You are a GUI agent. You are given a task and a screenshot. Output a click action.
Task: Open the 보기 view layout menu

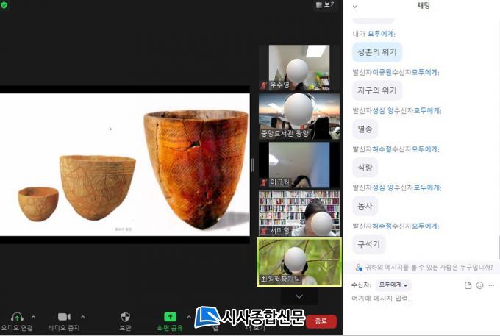point(324,5)
